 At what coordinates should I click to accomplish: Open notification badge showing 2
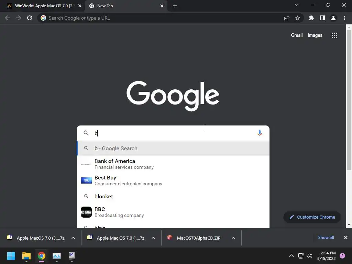click(x=342, y=256)
